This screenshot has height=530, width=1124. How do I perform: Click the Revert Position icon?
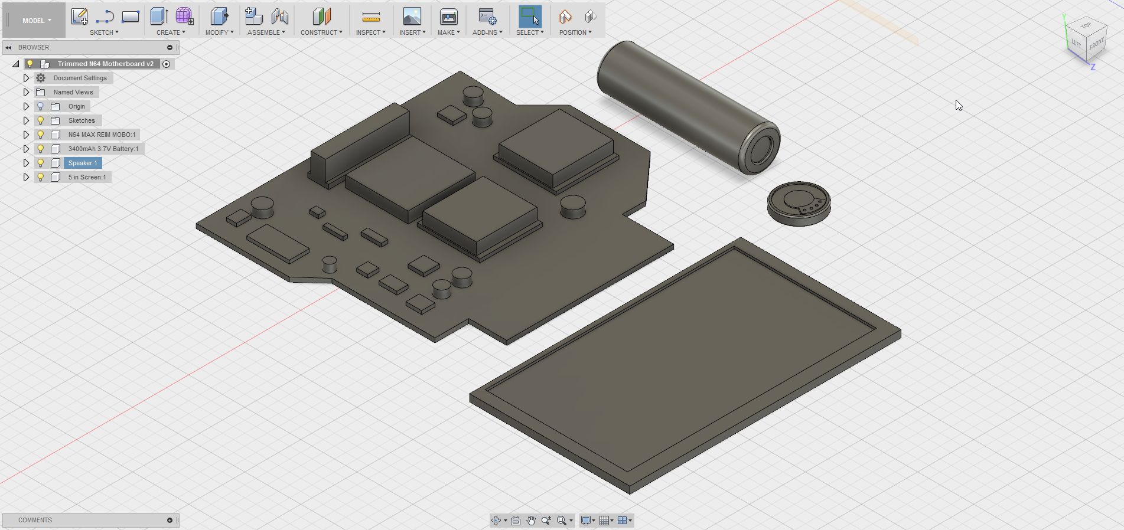[591, 17]
